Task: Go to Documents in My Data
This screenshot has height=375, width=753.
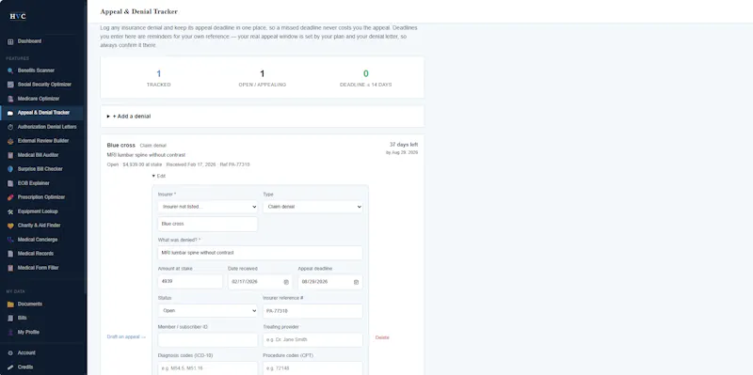Action: [x=30, y=304]
